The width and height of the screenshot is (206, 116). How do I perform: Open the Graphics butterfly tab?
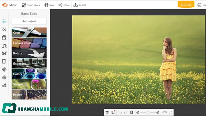click(x=4, y=53)
